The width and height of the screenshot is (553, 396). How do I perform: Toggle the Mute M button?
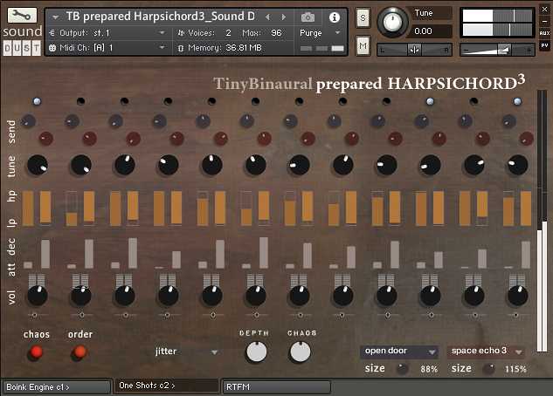click(363, 45)
